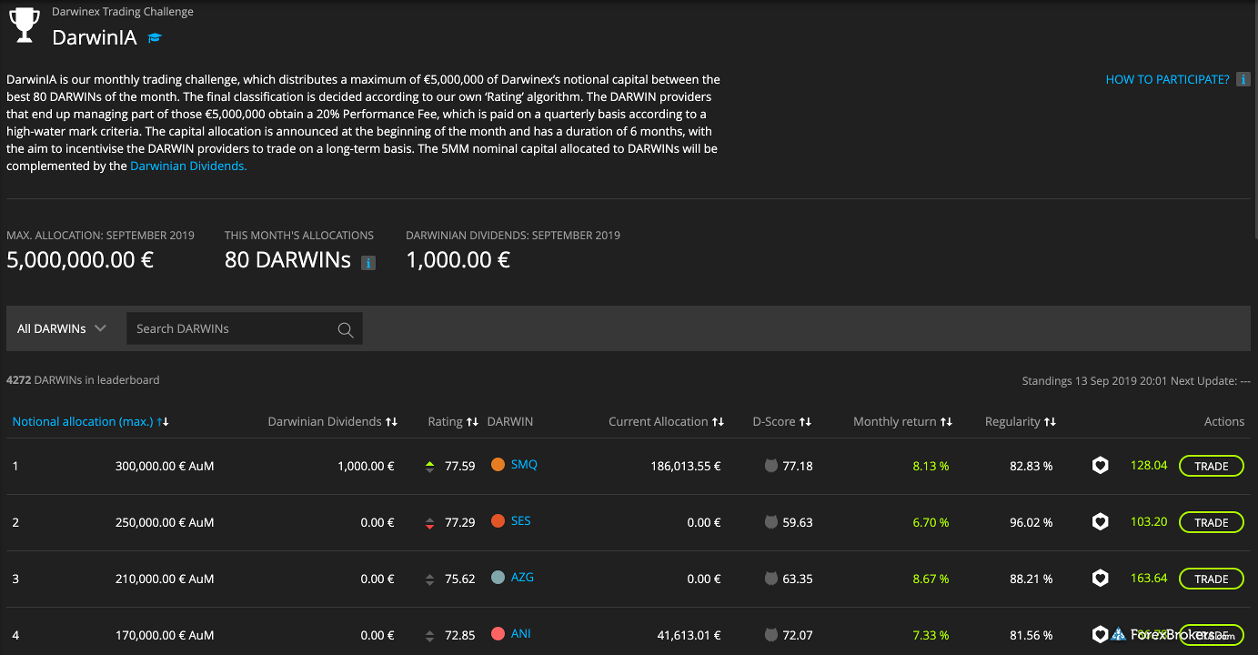Click the ANI red circle icon
Screen dimensions: 1258x655
point(498,634)
